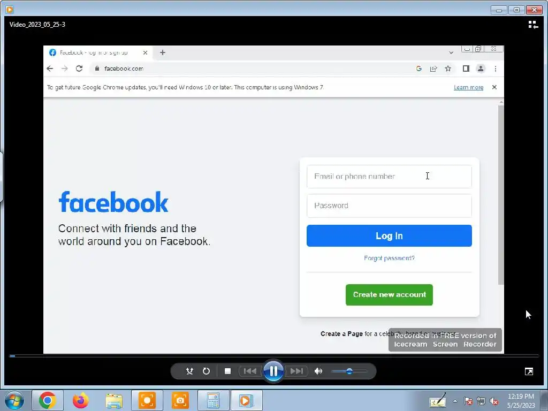Open the taskbar clock and date
548x411 pixels.
(521, 401)
